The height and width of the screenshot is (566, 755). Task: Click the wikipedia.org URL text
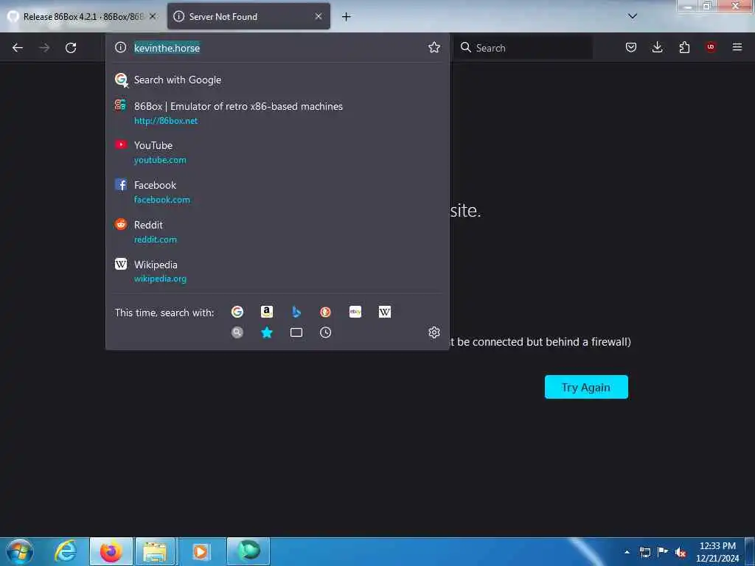coord(160,279)
